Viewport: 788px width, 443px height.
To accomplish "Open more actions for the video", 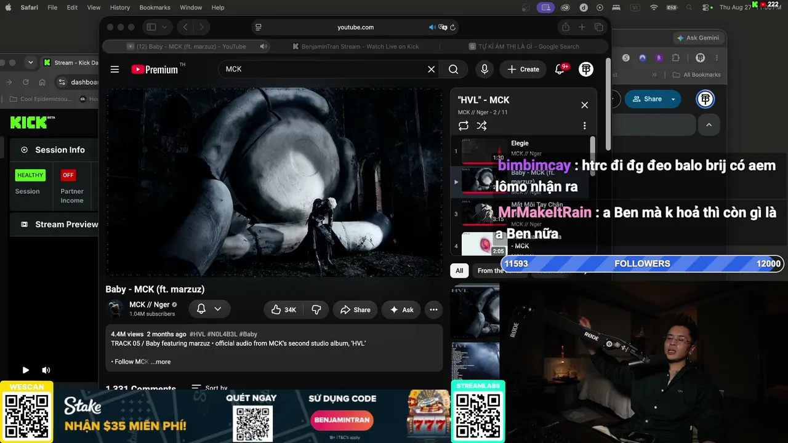I will (433, 310).
